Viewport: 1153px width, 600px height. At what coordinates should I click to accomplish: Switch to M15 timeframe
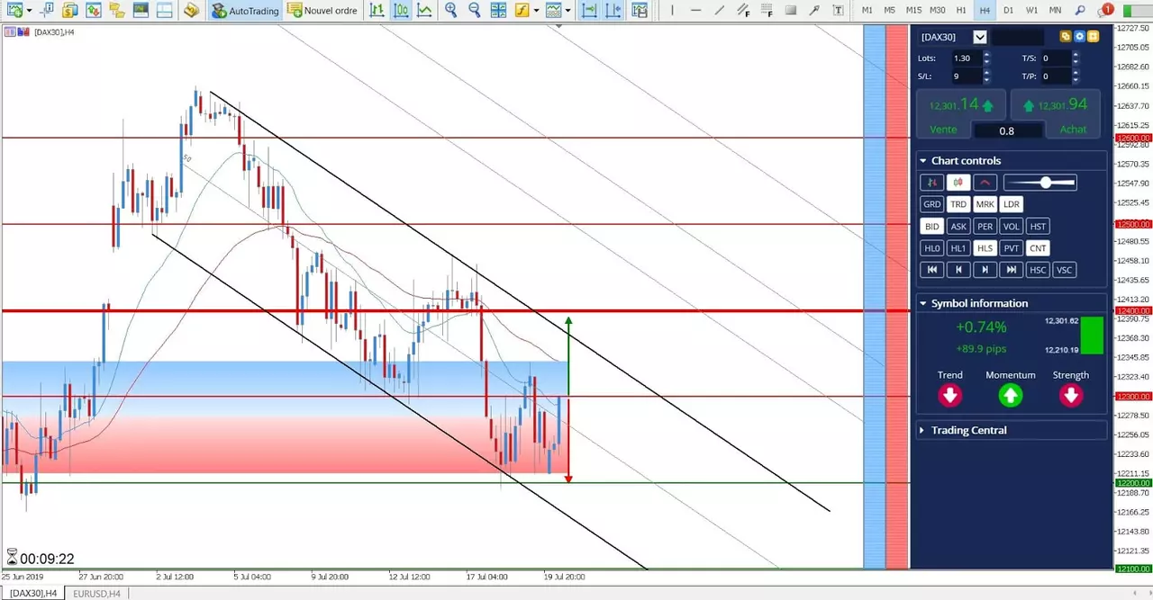click(913, 11)
